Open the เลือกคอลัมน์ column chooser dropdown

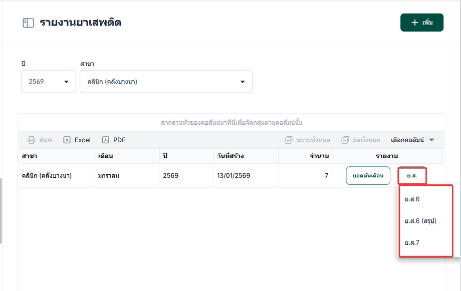point(412,140)
